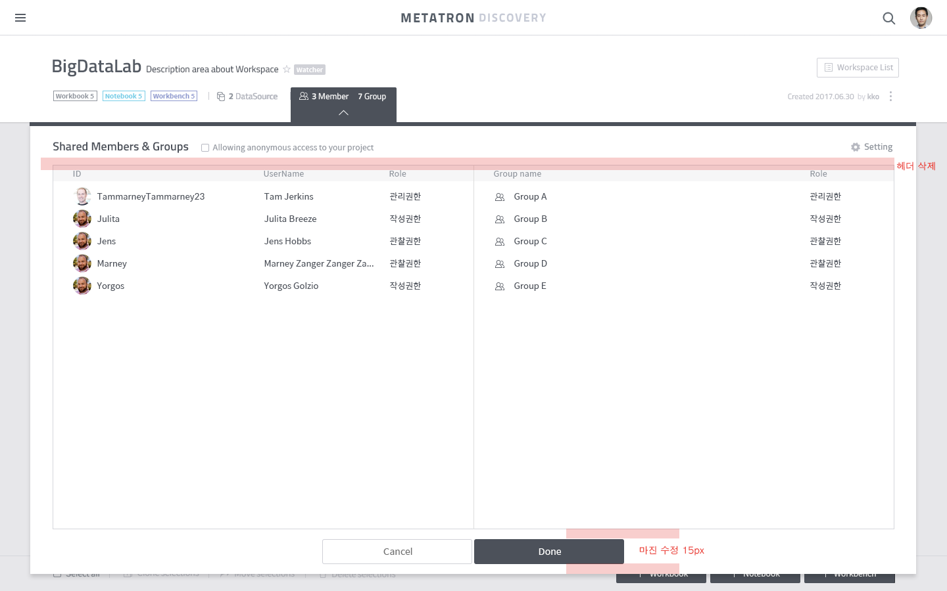Viewport: 947px width, 591px height.
Task: Open the hamburger main menu
Action: point(20,18)
